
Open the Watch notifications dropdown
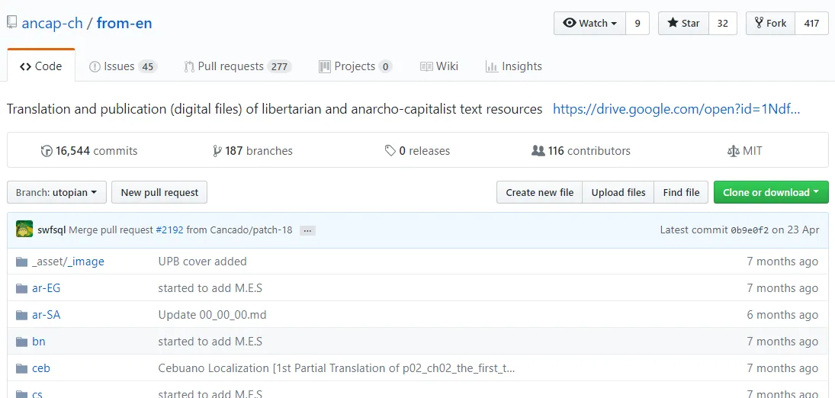589,24
